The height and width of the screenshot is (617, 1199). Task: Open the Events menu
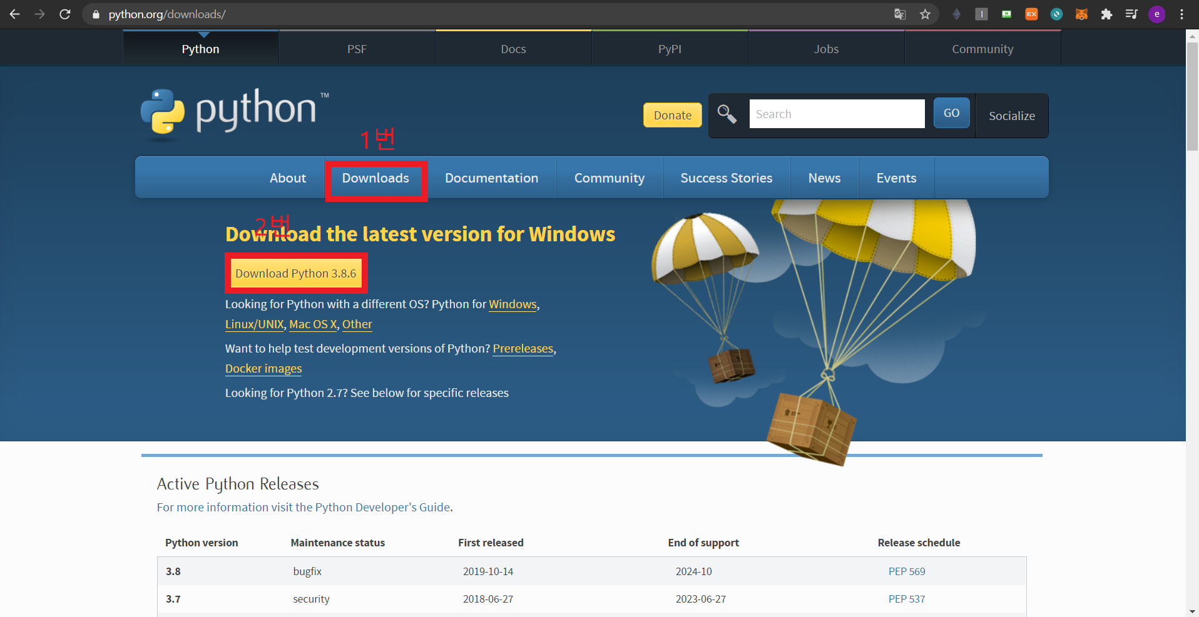896,178
